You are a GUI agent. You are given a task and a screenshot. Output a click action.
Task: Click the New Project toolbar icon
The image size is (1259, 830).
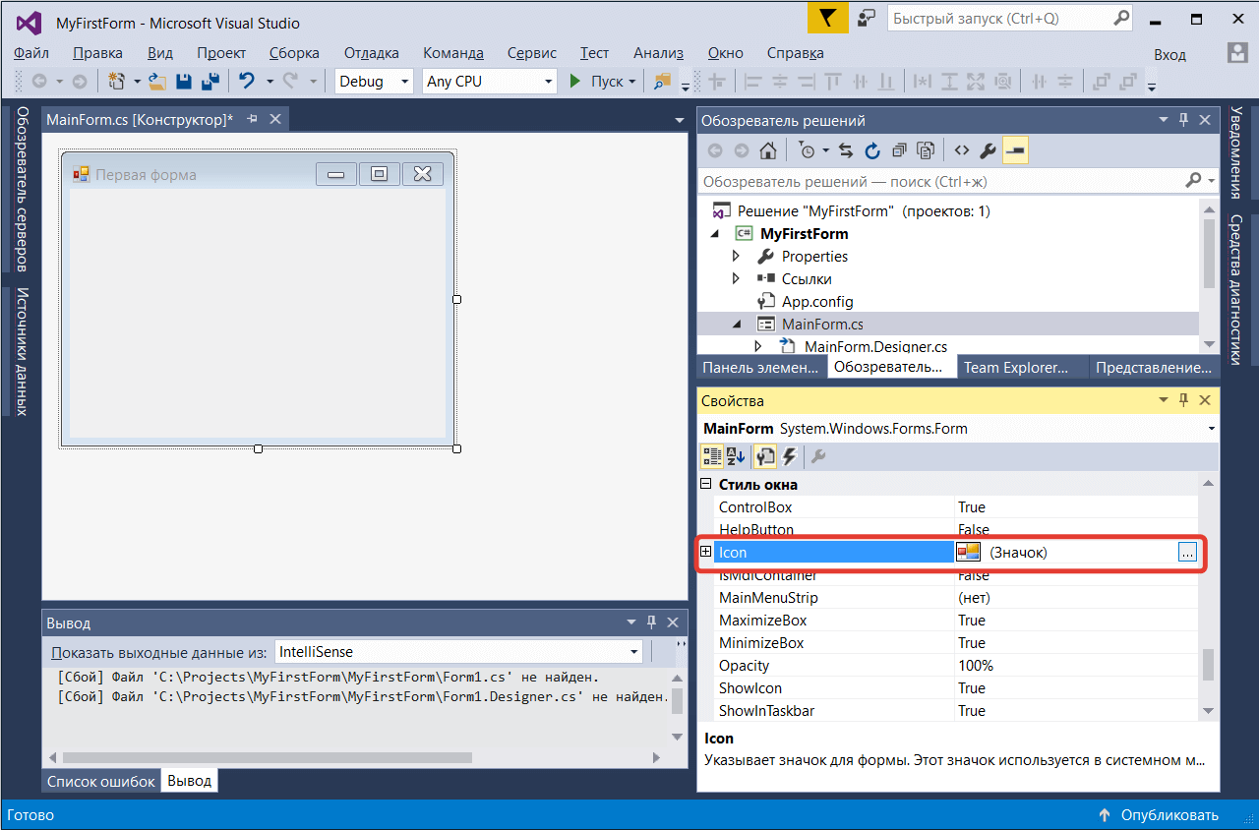coord(117,82)
